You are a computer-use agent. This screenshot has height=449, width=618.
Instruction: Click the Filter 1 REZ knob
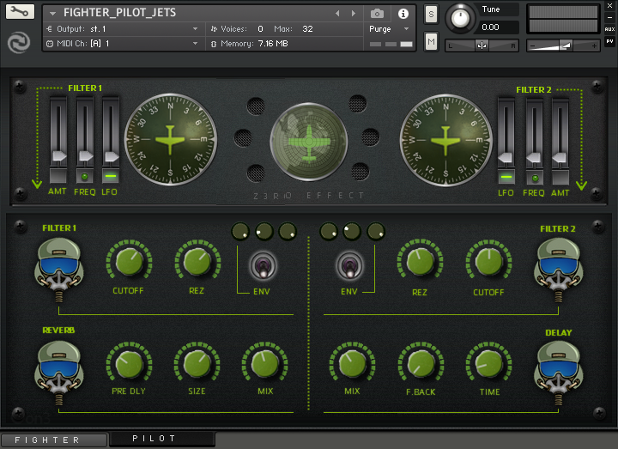coord(197,262)
